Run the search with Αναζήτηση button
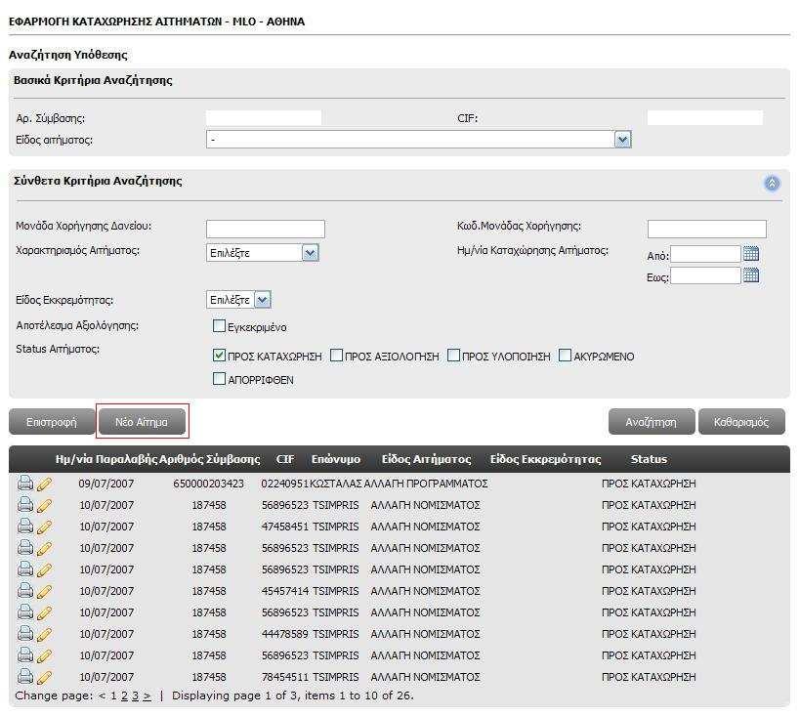Image resolution: width=800 pixels, height=716 pixels. click(652, 422)
